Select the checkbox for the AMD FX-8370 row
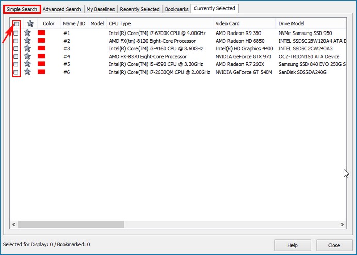The width and height of the screenshot is (357, 255). pos(15,56)
